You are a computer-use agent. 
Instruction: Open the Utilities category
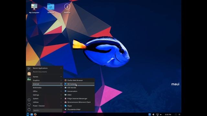pyautogui.click(x=48, y=102)
